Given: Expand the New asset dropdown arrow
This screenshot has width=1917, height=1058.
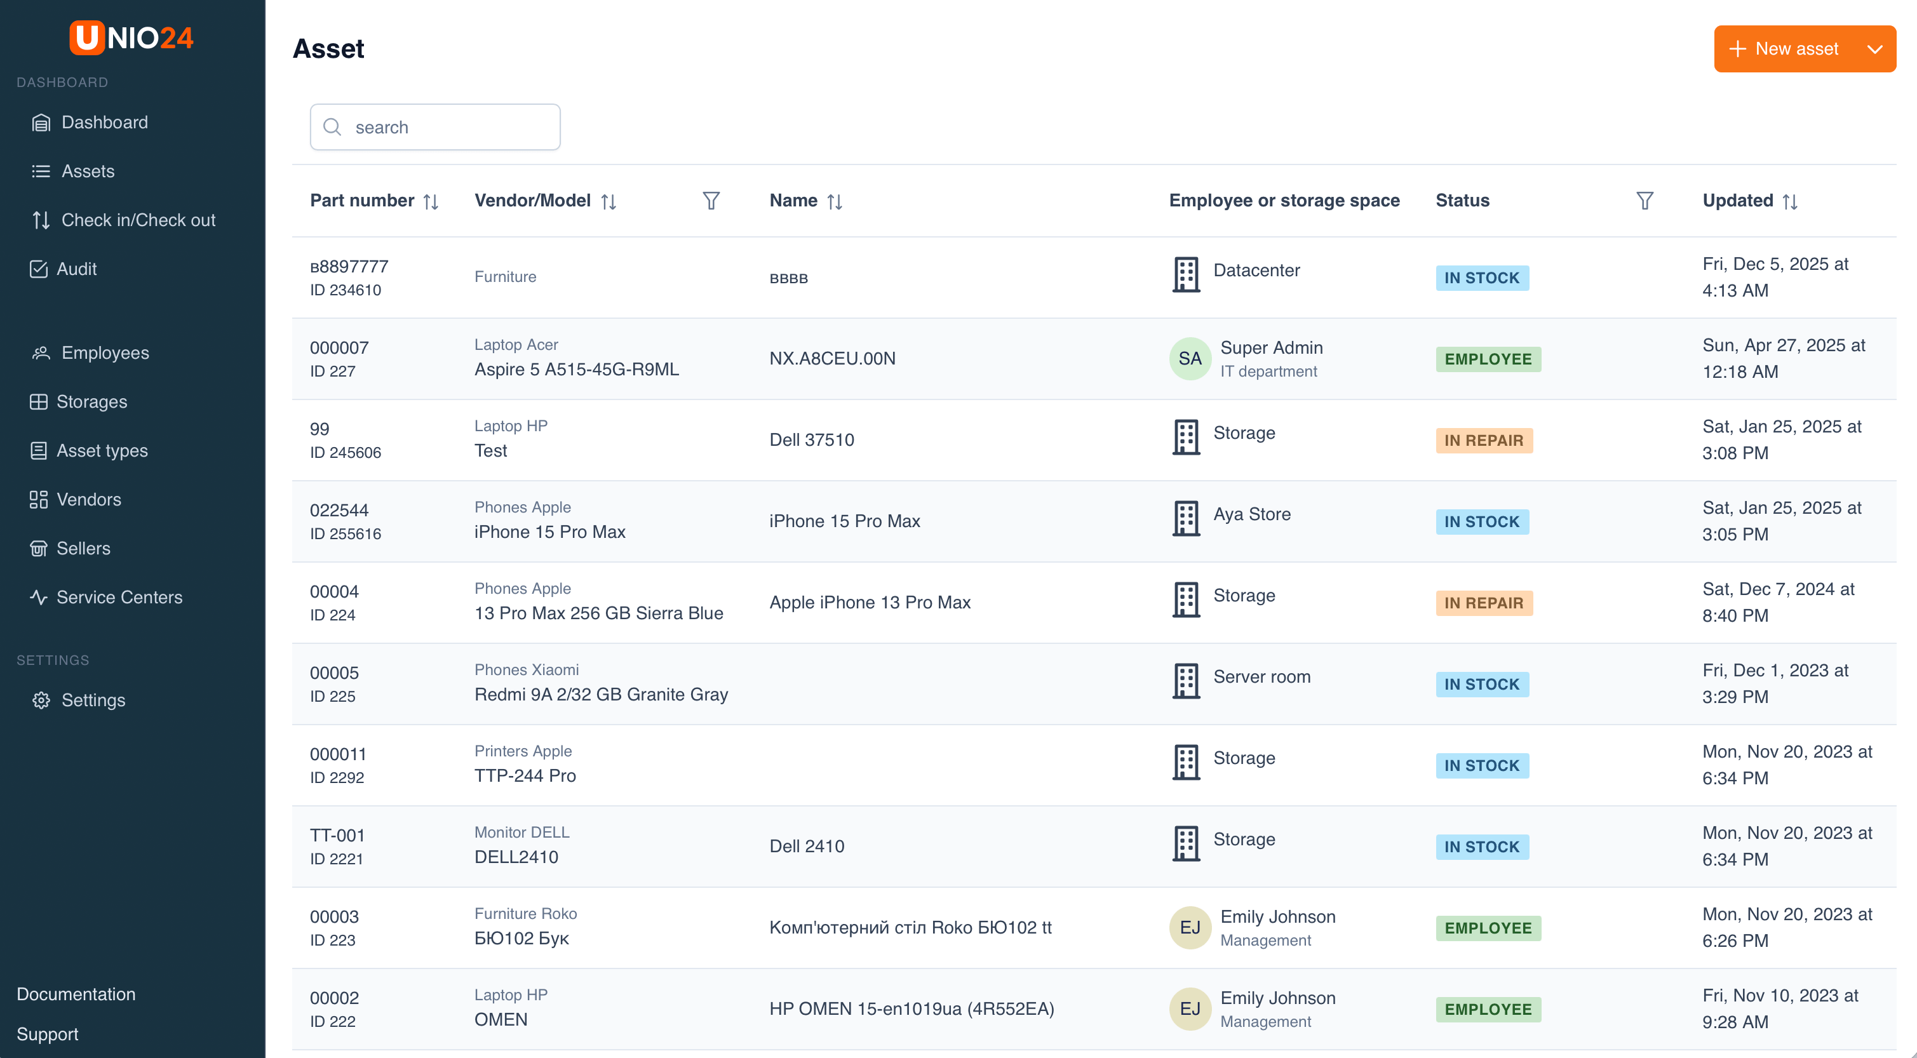Looking at the screenshot, I should (x=1874, y=49).
